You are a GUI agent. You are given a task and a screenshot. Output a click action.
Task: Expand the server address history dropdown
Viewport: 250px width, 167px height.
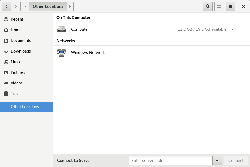pos(217,161)
